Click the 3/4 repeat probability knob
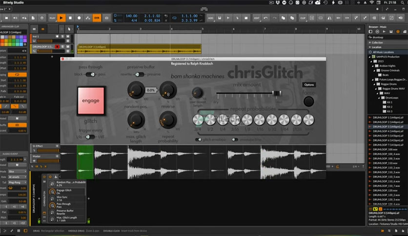408x236 pixels. point(198,120)
